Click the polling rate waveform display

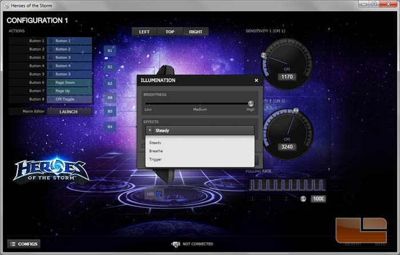(x=287, y=185)
